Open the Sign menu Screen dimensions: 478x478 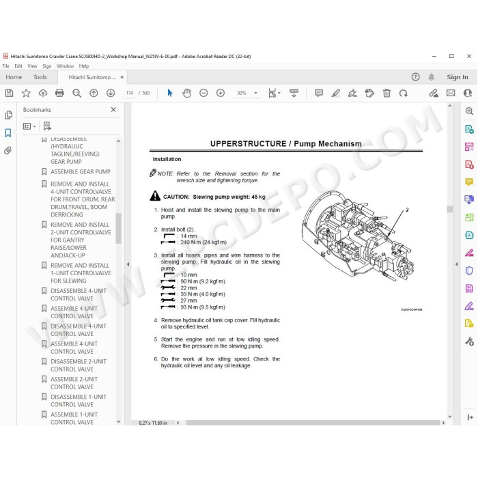(x=46, y=66)
